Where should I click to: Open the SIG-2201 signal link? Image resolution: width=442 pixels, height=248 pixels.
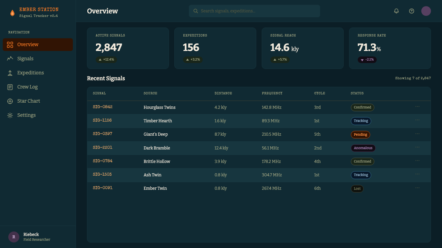[103, 147]
